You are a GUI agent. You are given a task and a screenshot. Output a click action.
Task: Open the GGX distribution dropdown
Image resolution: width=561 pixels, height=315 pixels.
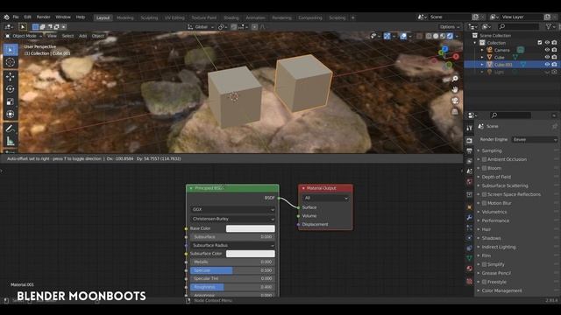point(232,210)
